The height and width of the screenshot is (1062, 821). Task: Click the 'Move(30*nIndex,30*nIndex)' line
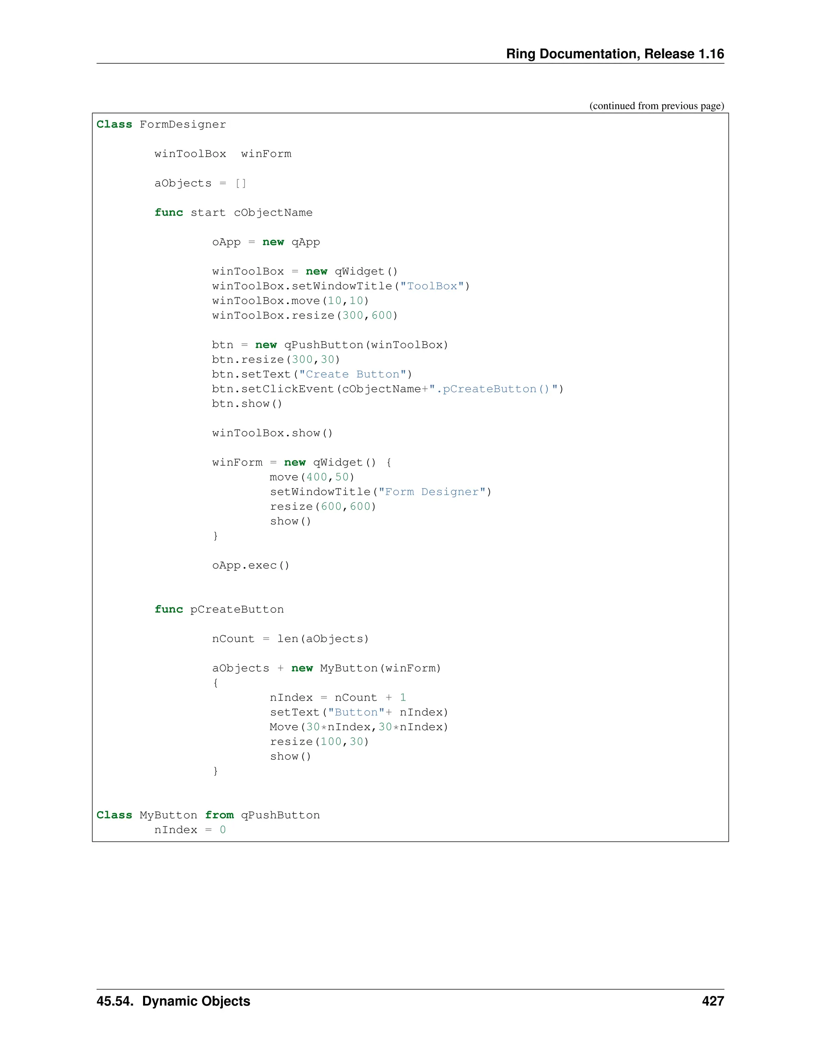coord(358,727)
